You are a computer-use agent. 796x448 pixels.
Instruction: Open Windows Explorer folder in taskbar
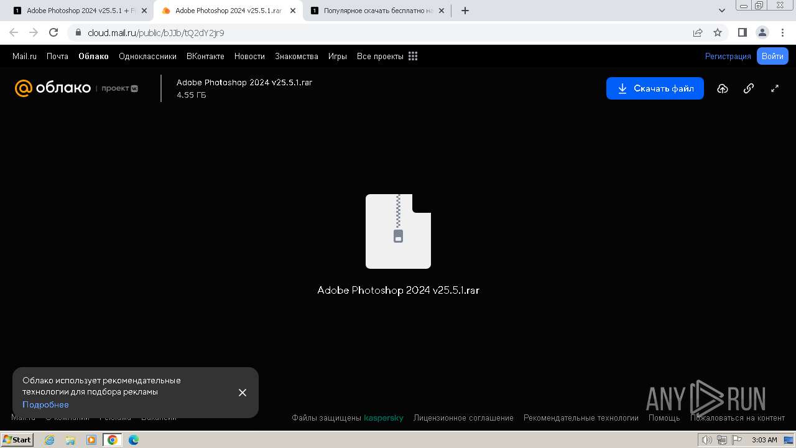click(70, 440)
